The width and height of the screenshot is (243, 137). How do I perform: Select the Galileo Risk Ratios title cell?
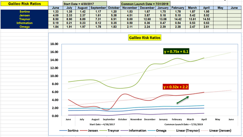pos(24,4)
